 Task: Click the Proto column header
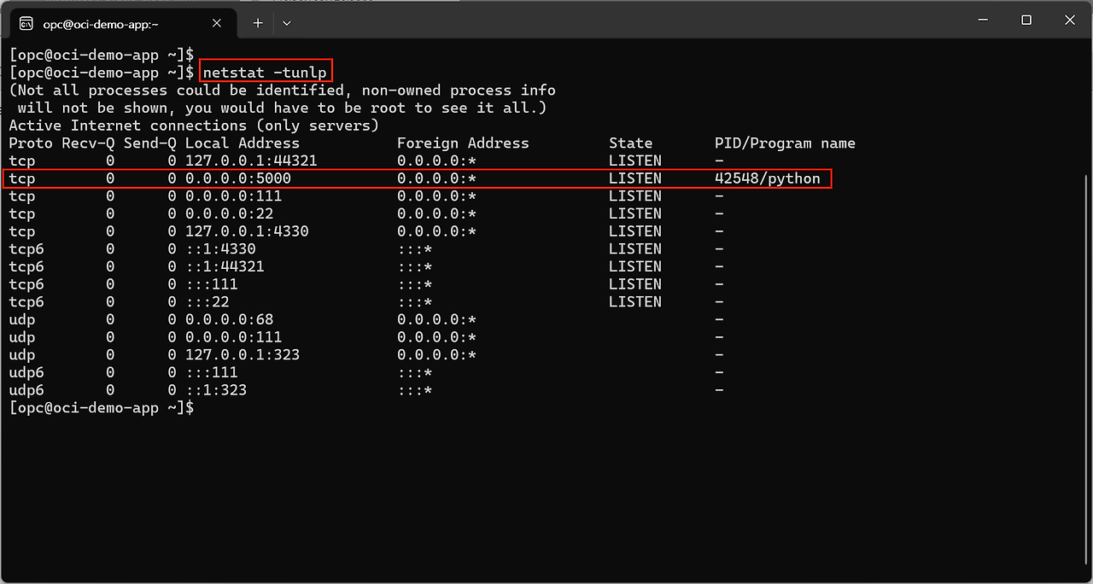click(x=30, y=143)
